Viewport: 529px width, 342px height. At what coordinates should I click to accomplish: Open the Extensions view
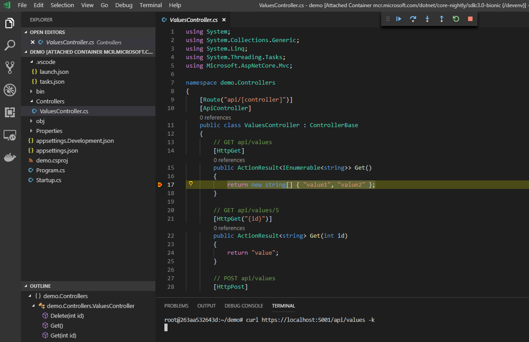click(10, 112)
